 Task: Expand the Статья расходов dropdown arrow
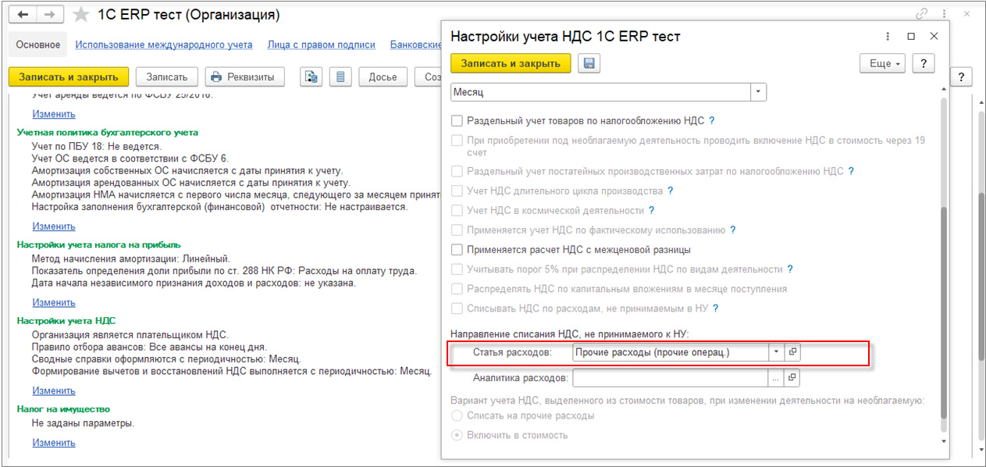point(776,352)
